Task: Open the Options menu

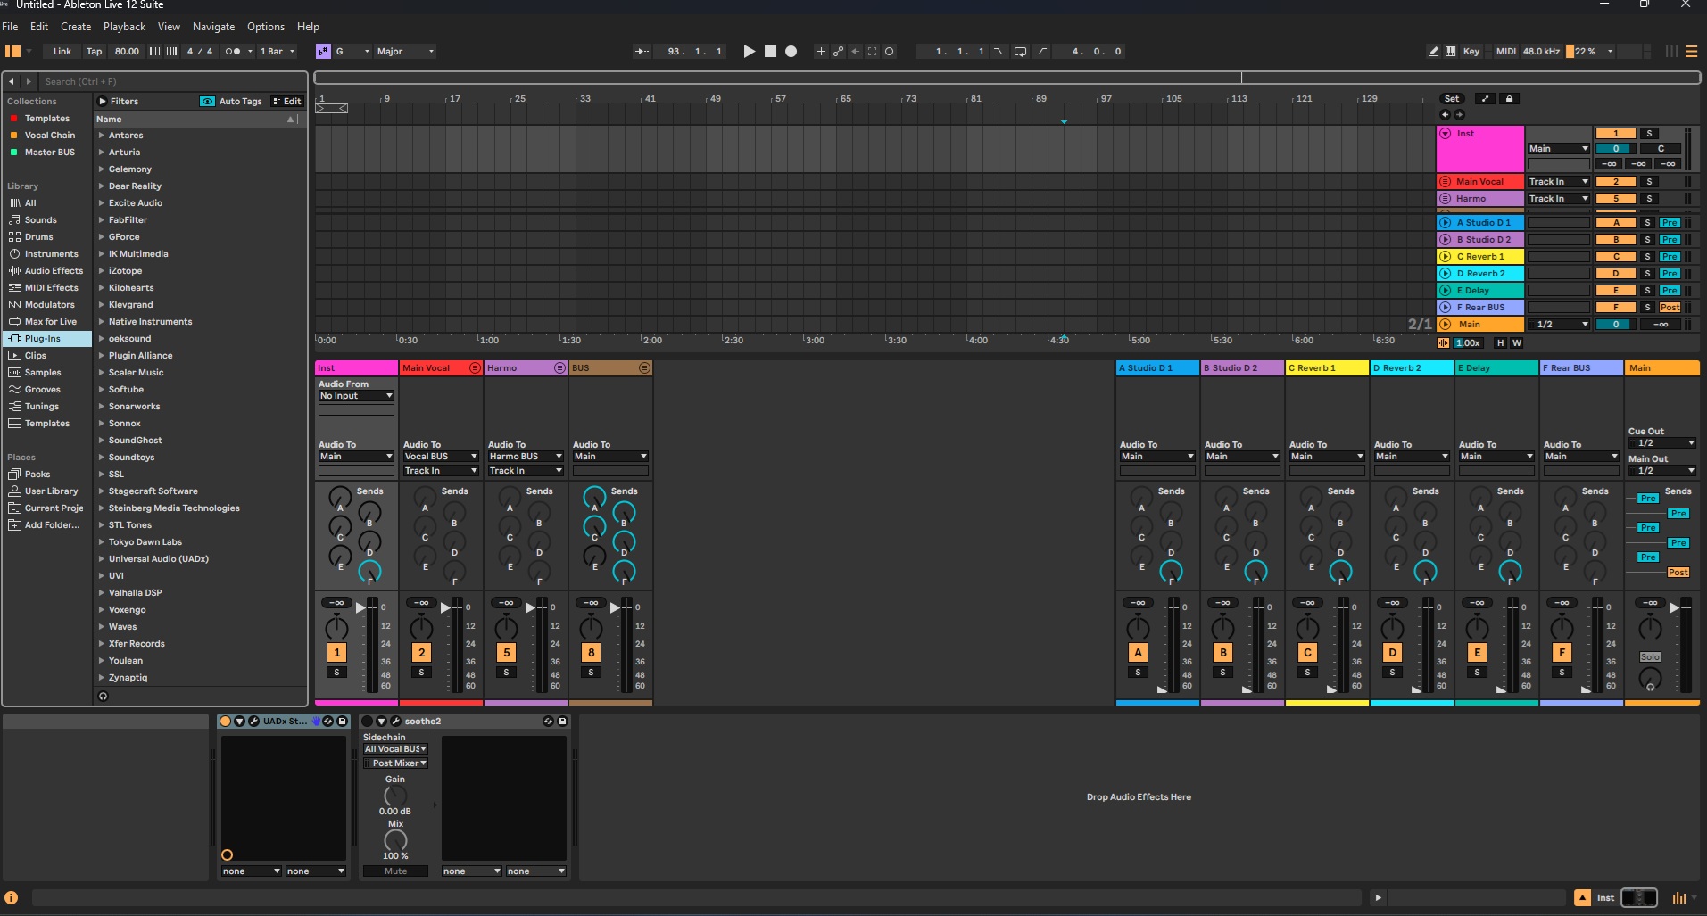Action: [266, 27]
